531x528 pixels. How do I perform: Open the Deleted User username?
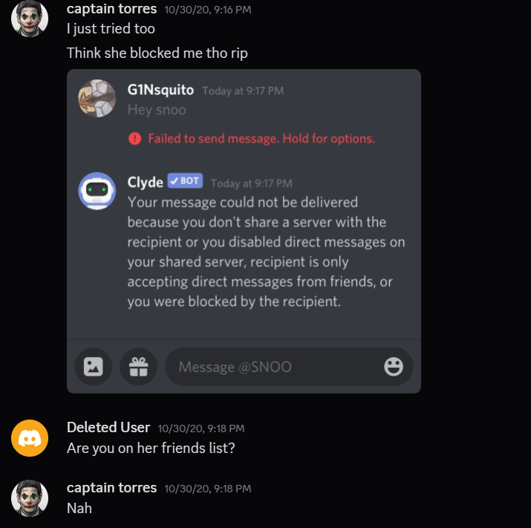(x=108, y=427)
